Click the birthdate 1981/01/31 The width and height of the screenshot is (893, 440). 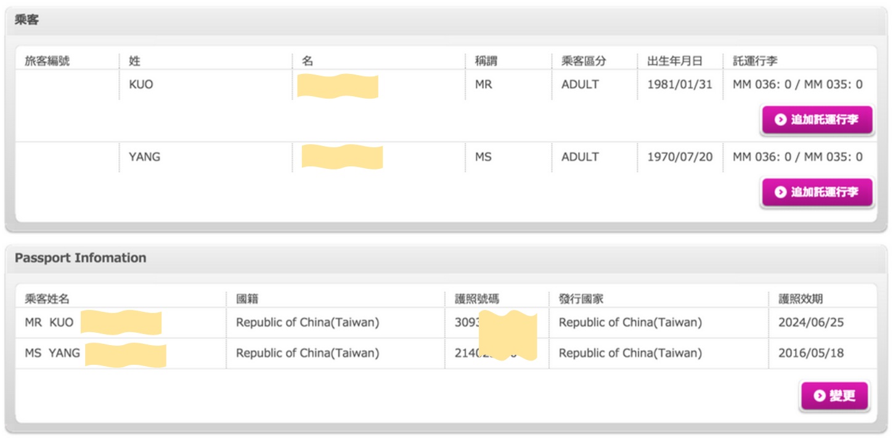tap(679, 84)
